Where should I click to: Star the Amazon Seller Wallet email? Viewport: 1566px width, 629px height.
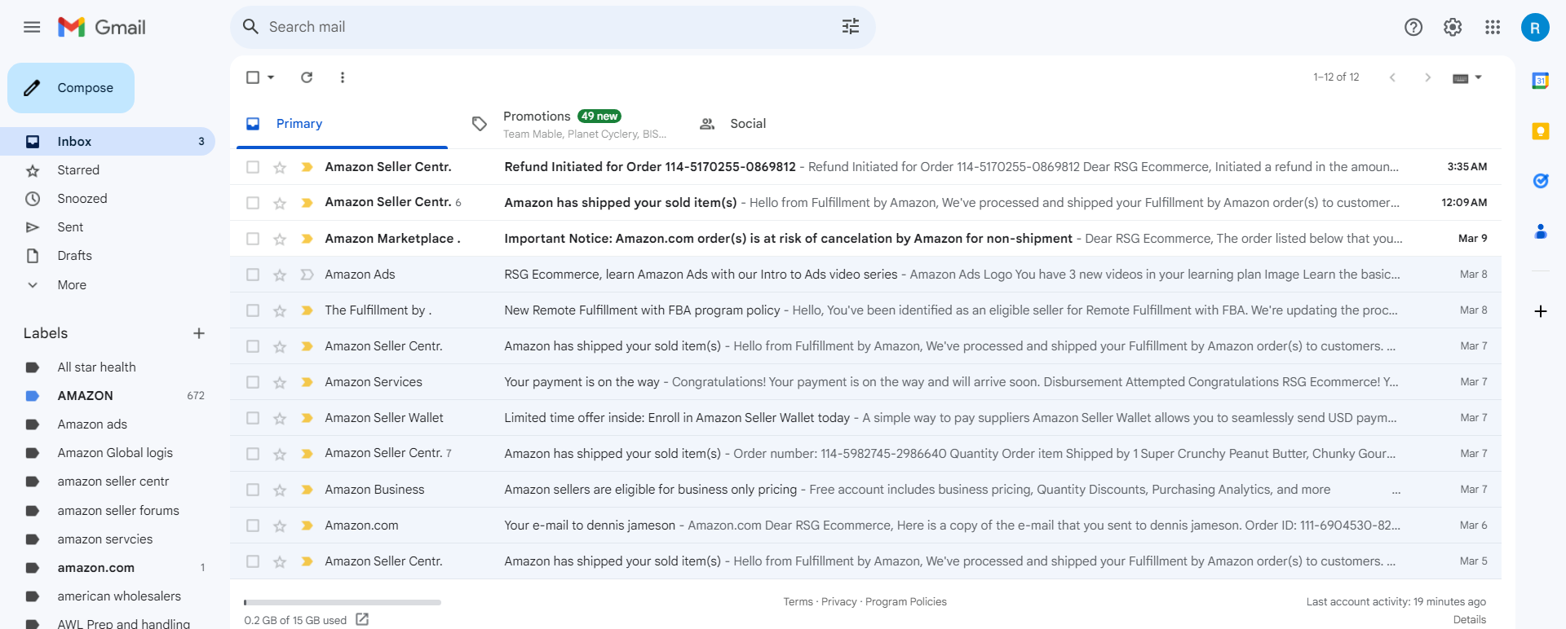(280, 418)
